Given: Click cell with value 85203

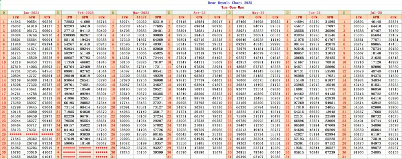Looking at the screenshot, I should (314, 53).
